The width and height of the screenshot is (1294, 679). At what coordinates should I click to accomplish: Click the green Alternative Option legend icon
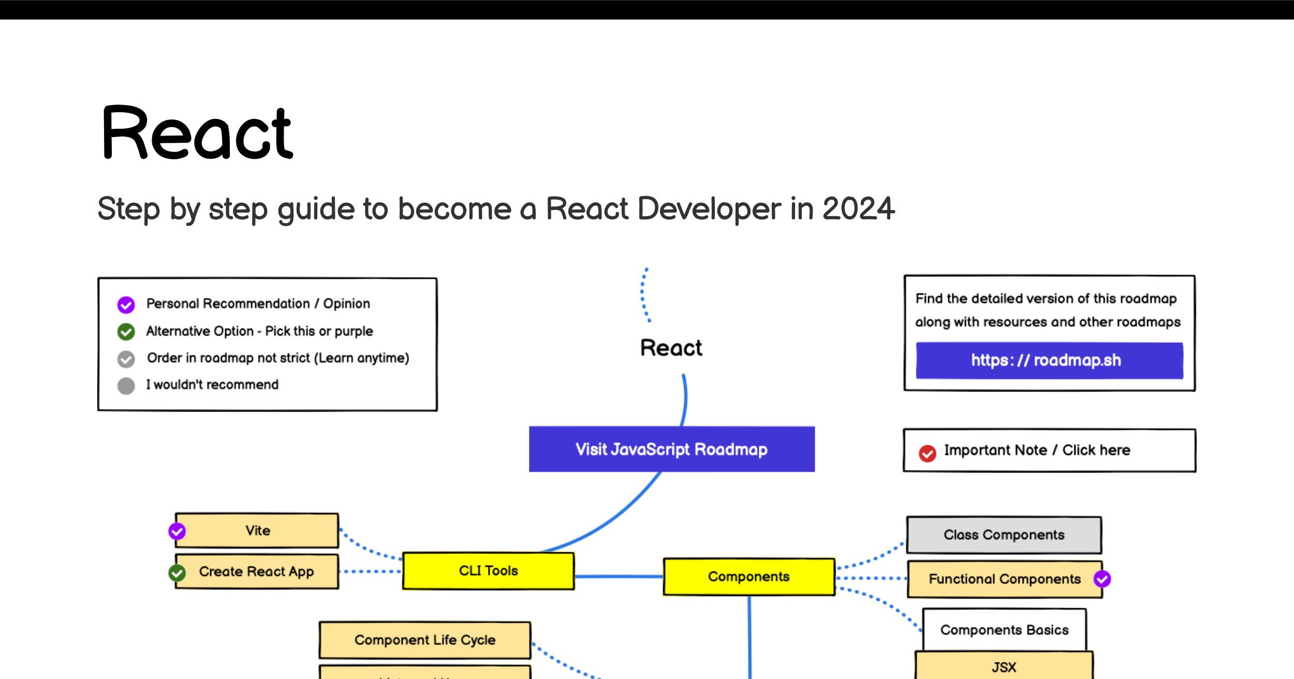[126, 331]
